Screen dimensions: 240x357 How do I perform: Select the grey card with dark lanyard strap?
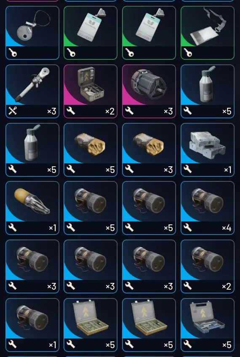click(x=208, y=33)
